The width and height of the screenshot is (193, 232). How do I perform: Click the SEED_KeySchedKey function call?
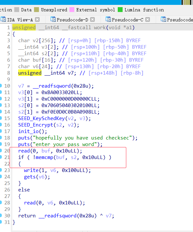point(42,118)
